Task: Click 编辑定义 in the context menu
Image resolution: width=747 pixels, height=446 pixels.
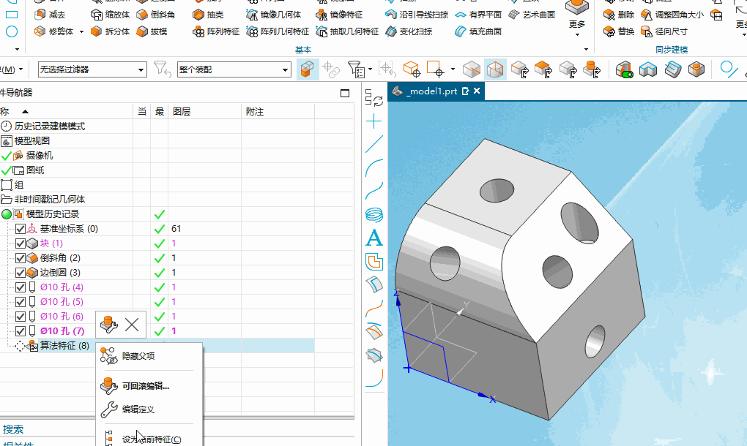Action: coord(138,409)
